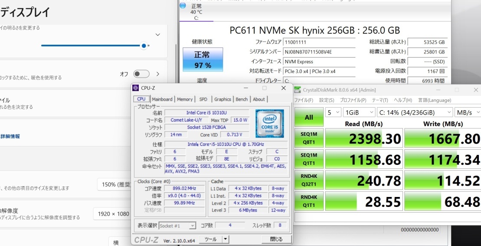Open the MB/s unit dropdown
The width and height of the screenshot is (481, 246).
468,112
